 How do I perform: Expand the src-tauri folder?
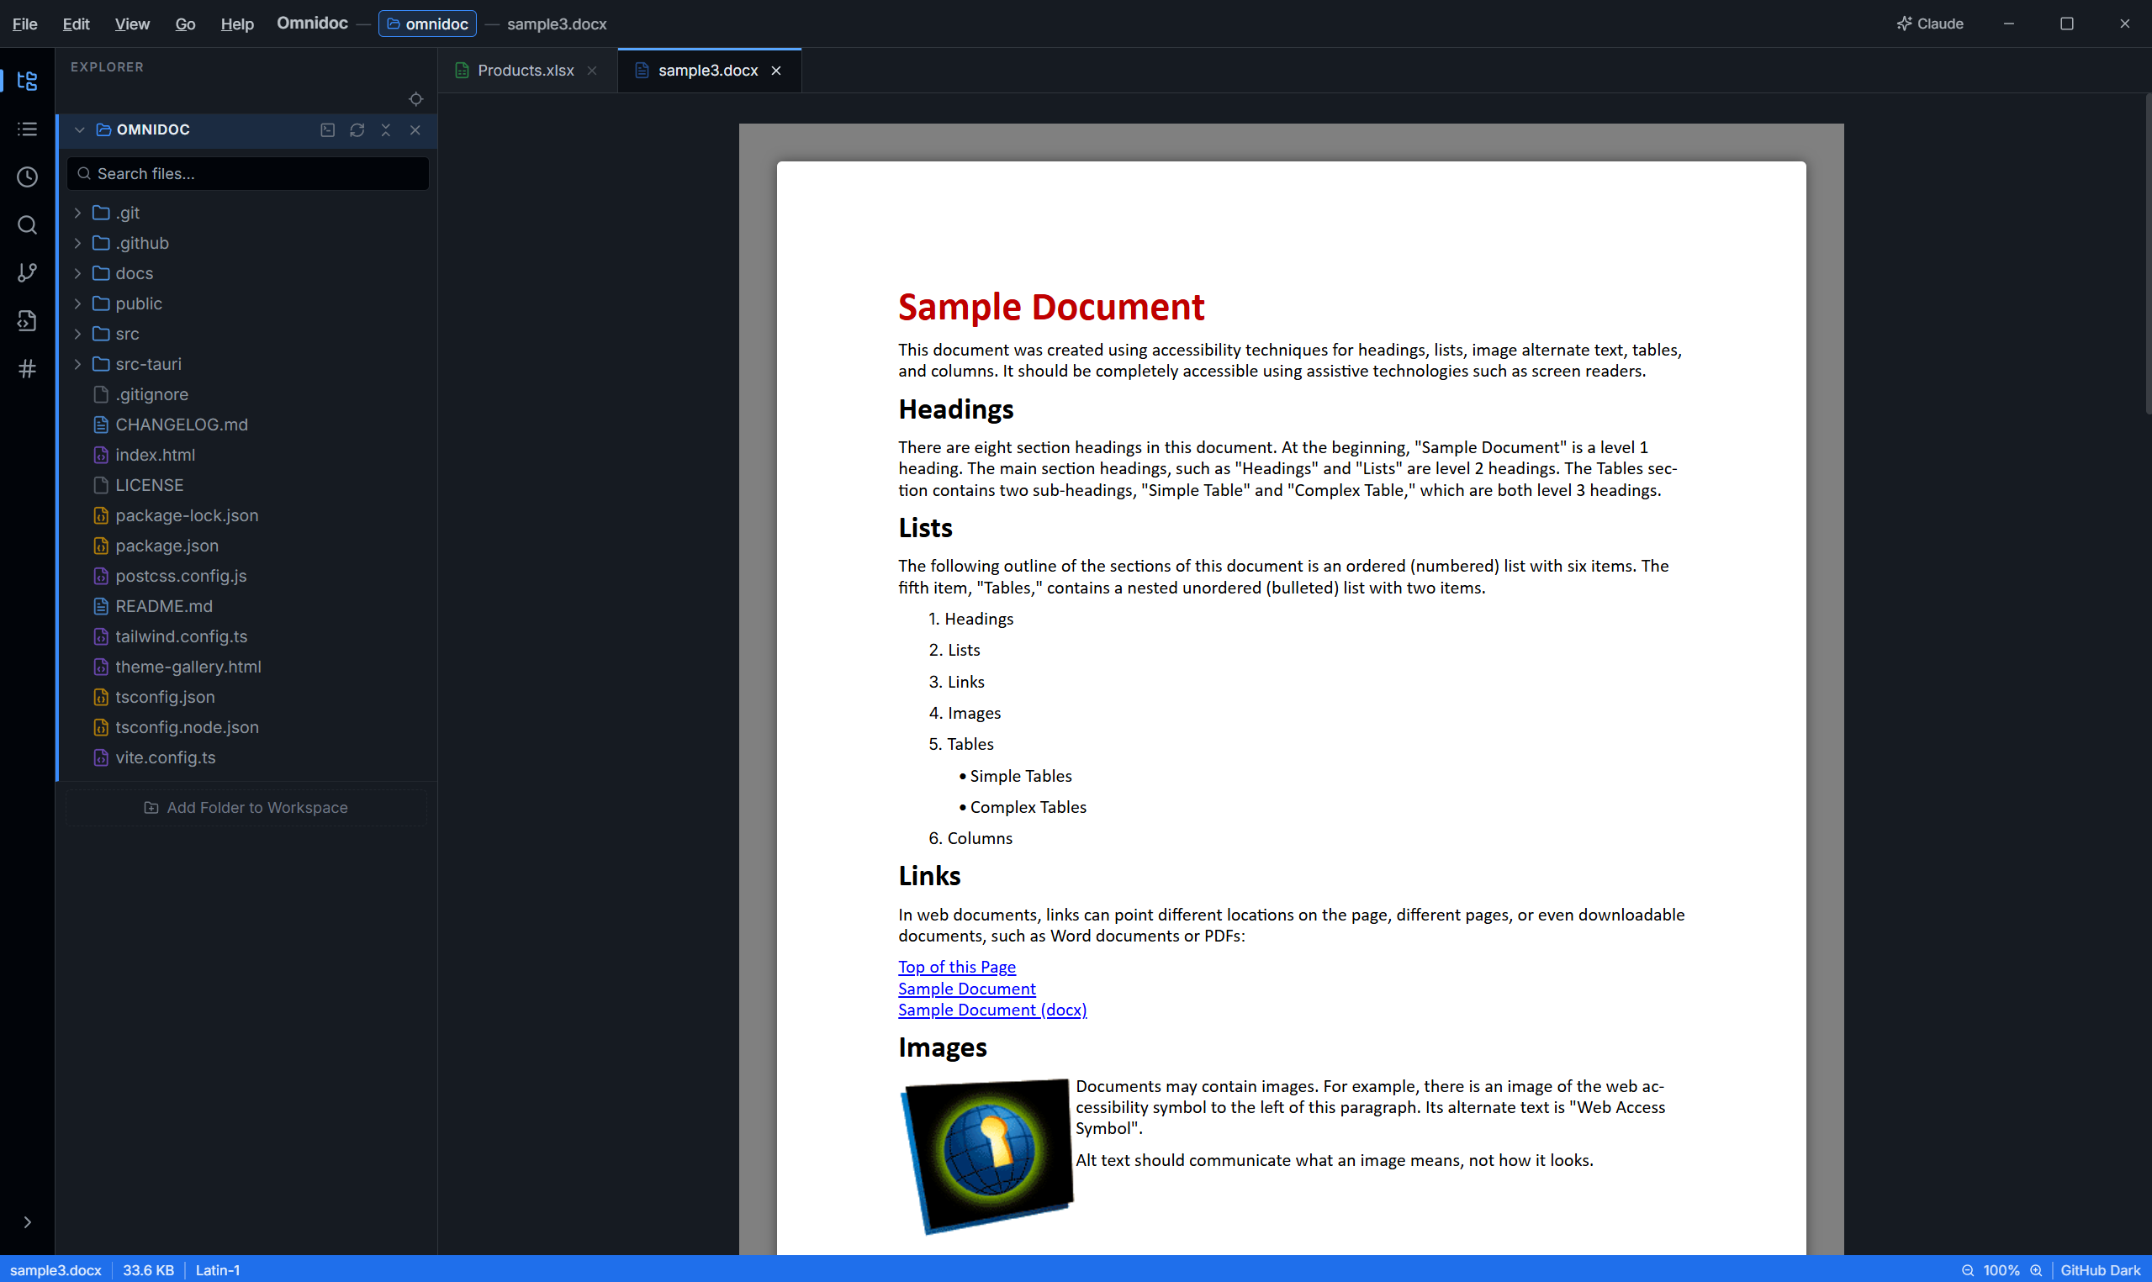(77, 364)
